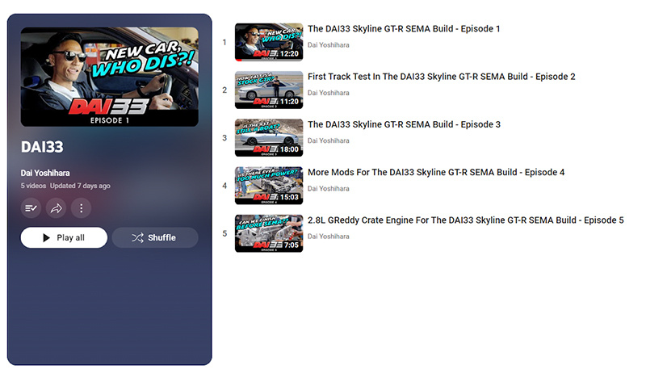The height and width of the screenshot is (373, 646).
Task: Click the Dai Yoshihara channel name under Episode 5
Action: [329, 236]
